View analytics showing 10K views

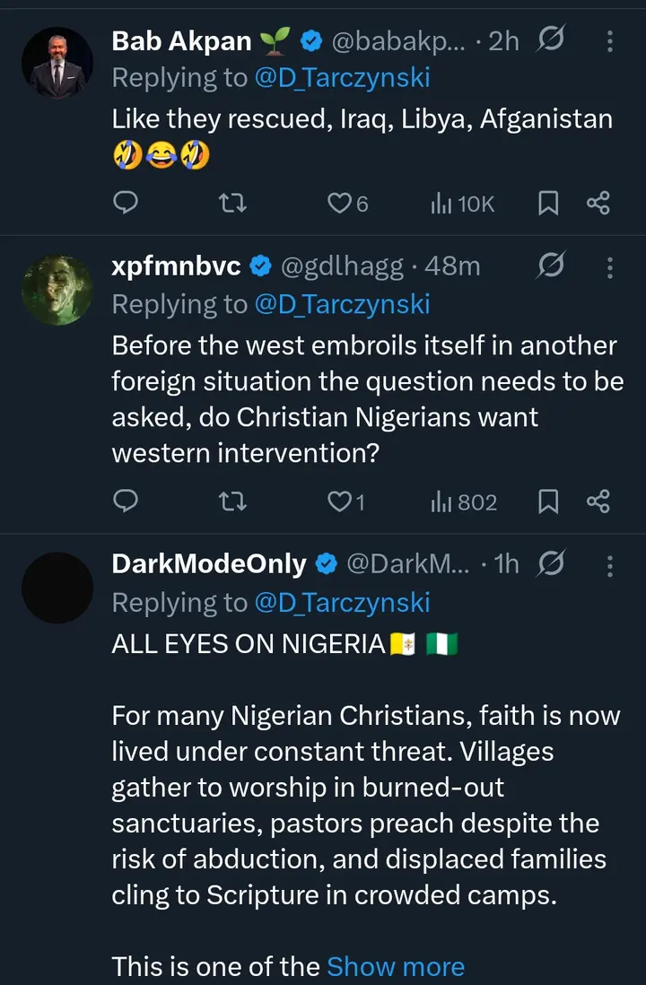pos(463,204)
